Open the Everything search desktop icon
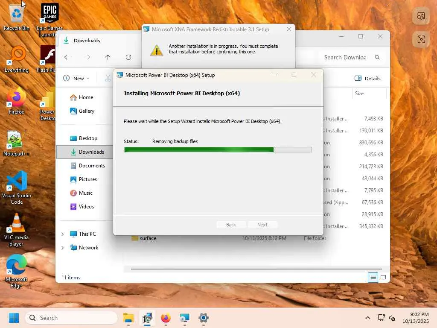Screen dimensions: 437x328 tap(17, 59)
